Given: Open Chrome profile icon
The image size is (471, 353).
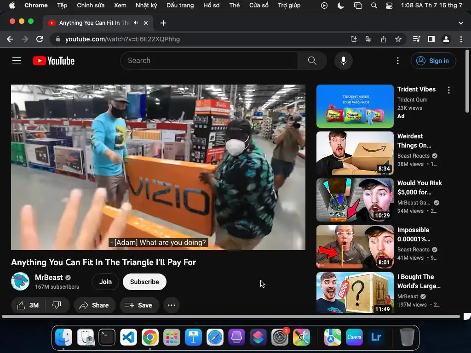Looking at the screenshot, I should pos(446,40).
